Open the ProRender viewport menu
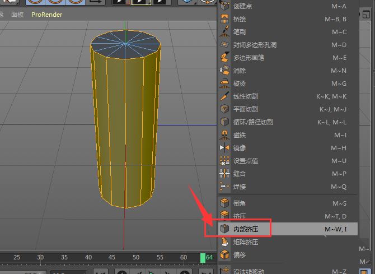This screenshot has width=375, height=274. coord(47,15)
